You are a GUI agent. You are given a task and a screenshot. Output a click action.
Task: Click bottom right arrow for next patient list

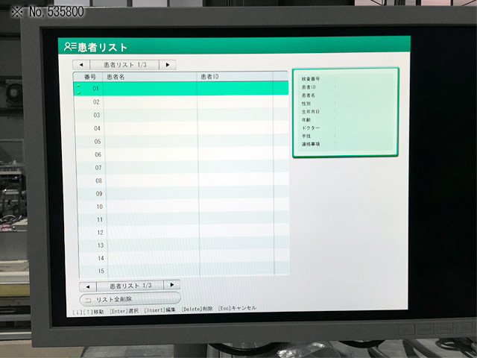(x=172, y=285)
